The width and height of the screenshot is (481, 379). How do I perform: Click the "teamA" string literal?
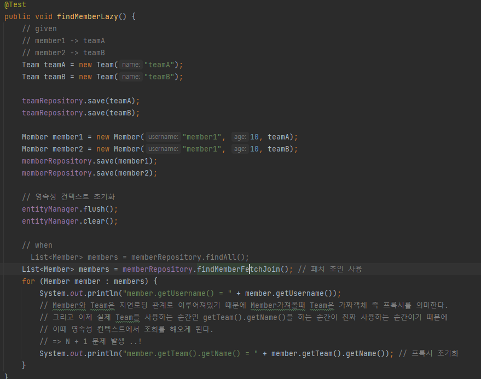coord(159,65)
